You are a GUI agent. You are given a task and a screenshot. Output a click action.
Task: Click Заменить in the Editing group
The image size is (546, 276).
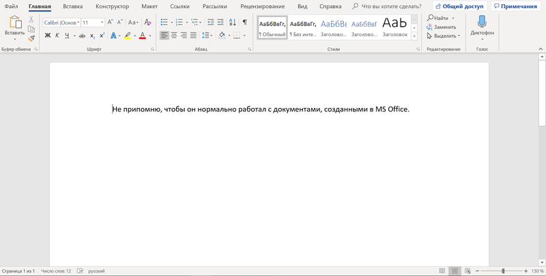point(444,27)
